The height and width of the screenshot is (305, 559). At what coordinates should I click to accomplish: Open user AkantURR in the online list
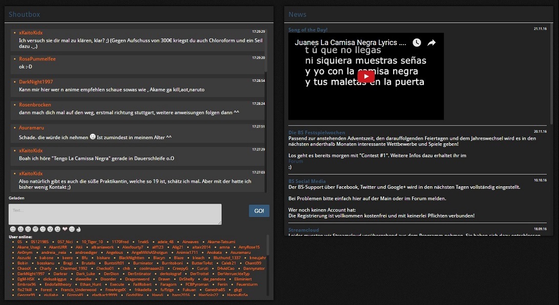(58, 247)
